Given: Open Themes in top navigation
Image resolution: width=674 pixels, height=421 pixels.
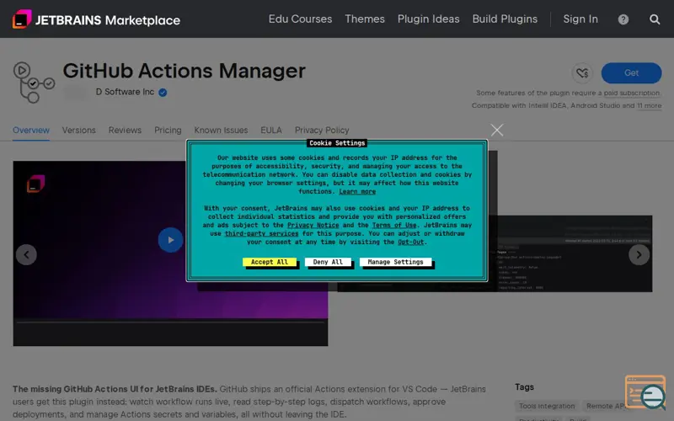Looking at the screenshot, I should pyautogui.click(x=365, y=19).
